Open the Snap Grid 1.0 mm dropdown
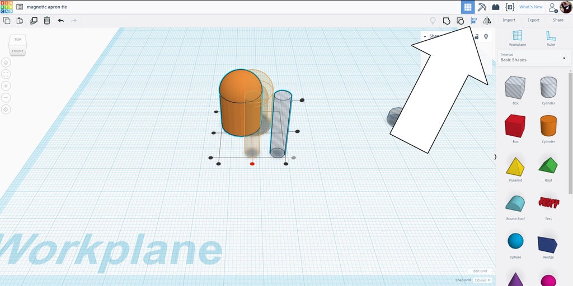 click(x=482, y=280)
